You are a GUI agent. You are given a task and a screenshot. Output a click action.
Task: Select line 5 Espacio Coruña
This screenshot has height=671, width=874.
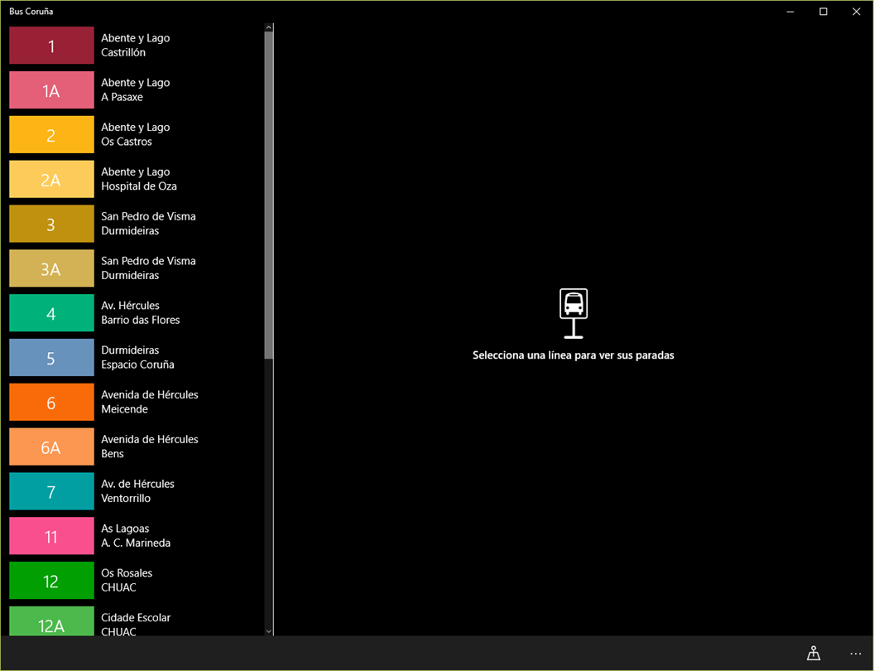51,358
